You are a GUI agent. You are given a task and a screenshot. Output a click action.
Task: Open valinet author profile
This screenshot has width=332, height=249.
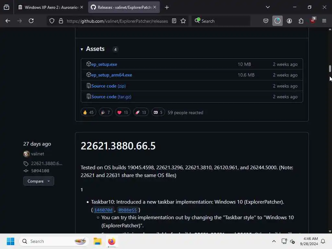tap(37, 154)
